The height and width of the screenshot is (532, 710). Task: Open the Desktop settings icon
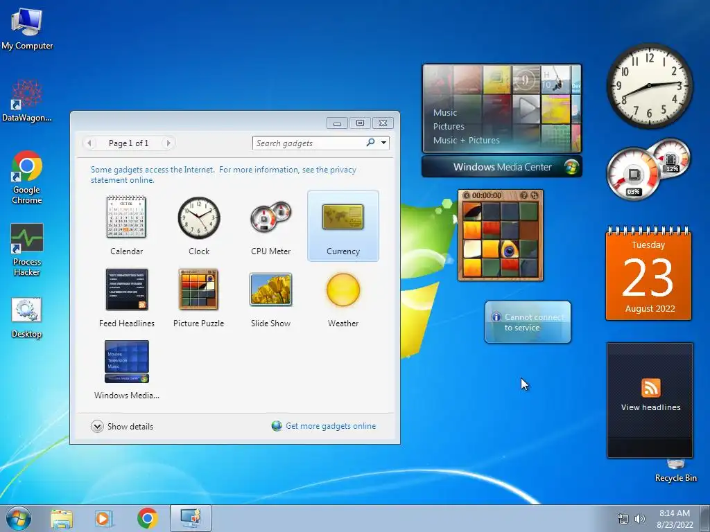point(27,317)
